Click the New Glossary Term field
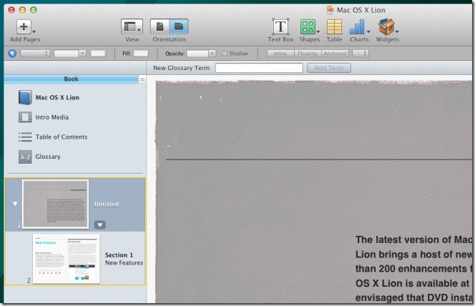 click(x=259, y=68)
